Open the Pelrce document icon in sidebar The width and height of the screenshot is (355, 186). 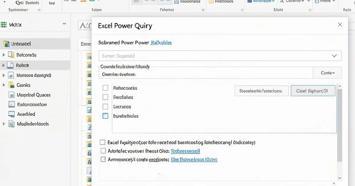[x=11, y=65]
